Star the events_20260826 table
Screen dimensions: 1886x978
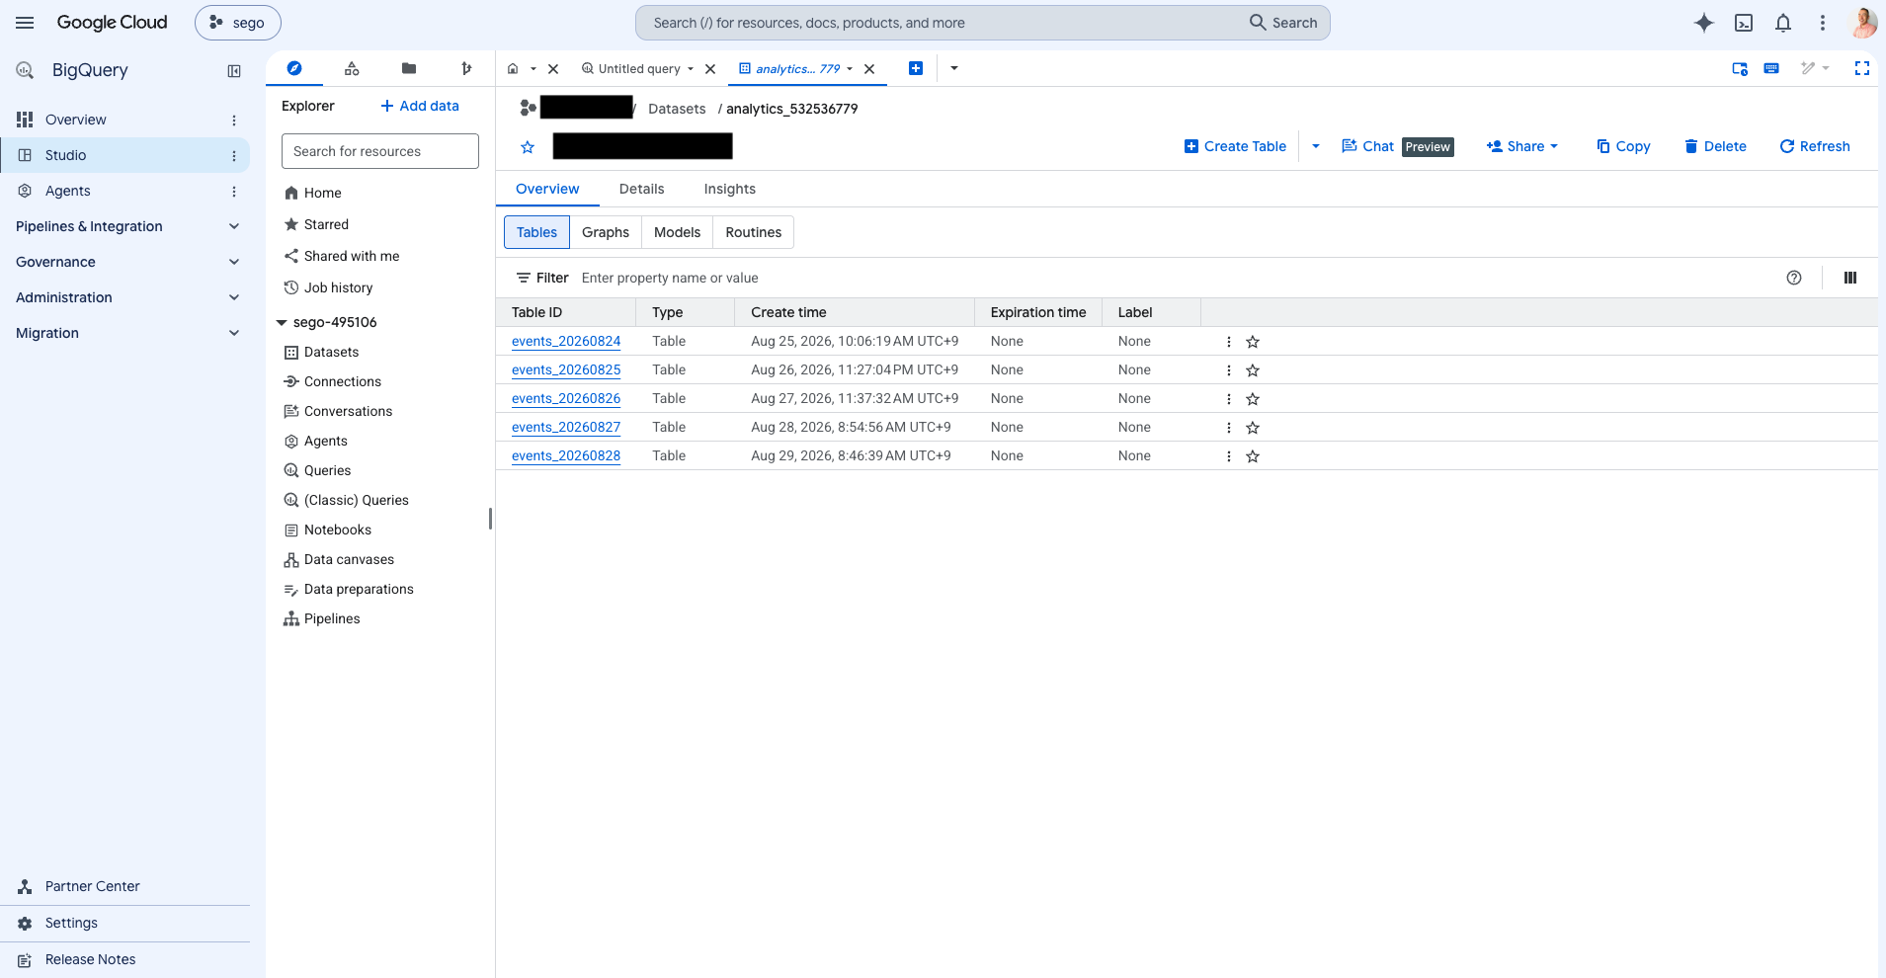(x=1253, y=399)
